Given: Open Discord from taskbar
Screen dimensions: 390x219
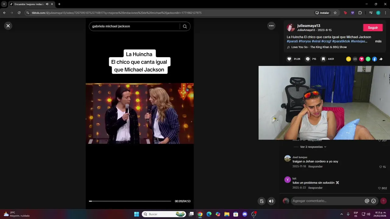Looking at the screenshot, I should pyautogui.click(x=245, y=214).
